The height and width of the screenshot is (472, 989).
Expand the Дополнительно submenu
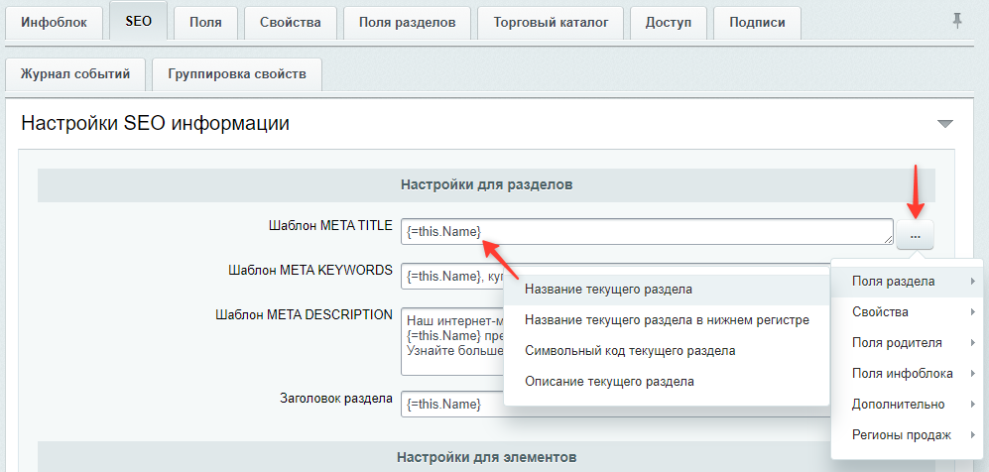[x=907, y=405]
